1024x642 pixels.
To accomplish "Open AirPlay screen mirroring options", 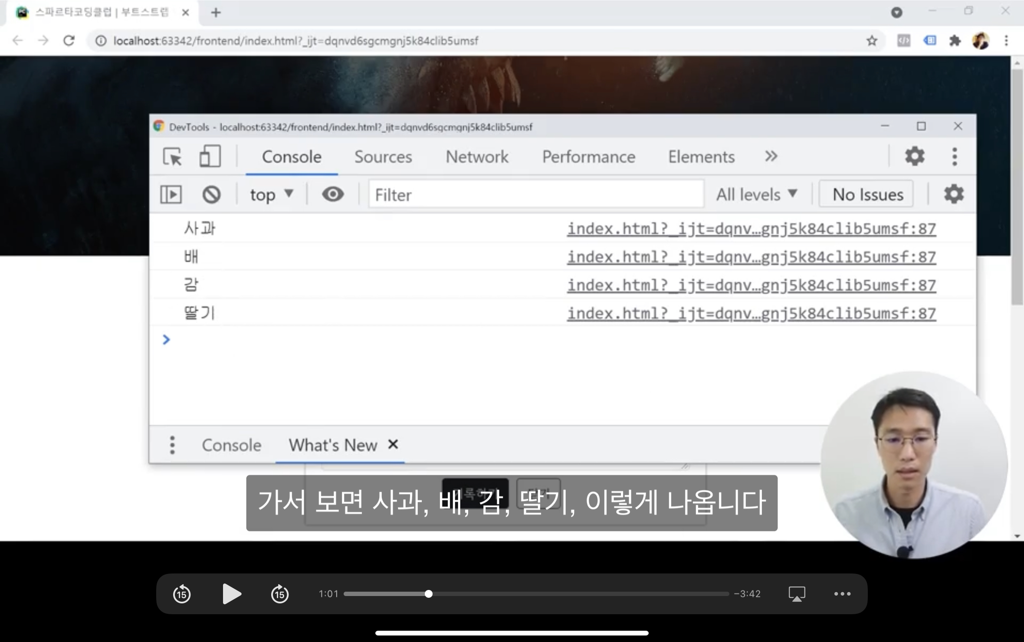I will 797,594.
